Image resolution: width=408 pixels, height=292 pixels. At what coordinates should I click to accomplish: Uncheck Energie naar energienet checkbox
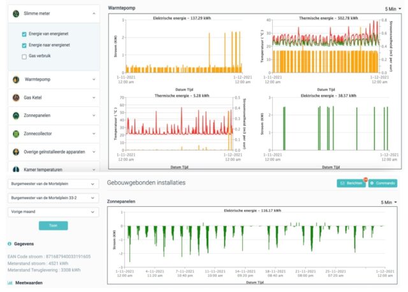(x=24, y=46)
